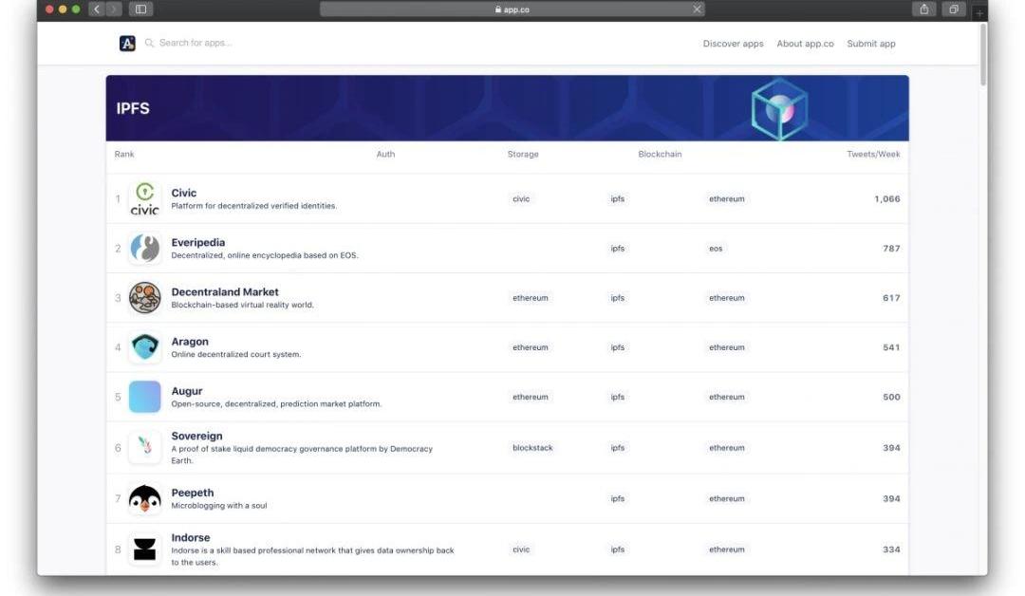Screen dimensions: 1025x596
Task: Select the Decentraland Market icon
Action: [144, 298]
